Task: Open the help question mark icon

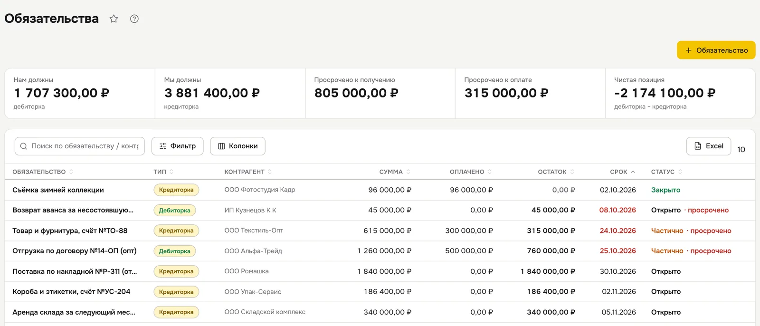Action: [x=134, y=19]
